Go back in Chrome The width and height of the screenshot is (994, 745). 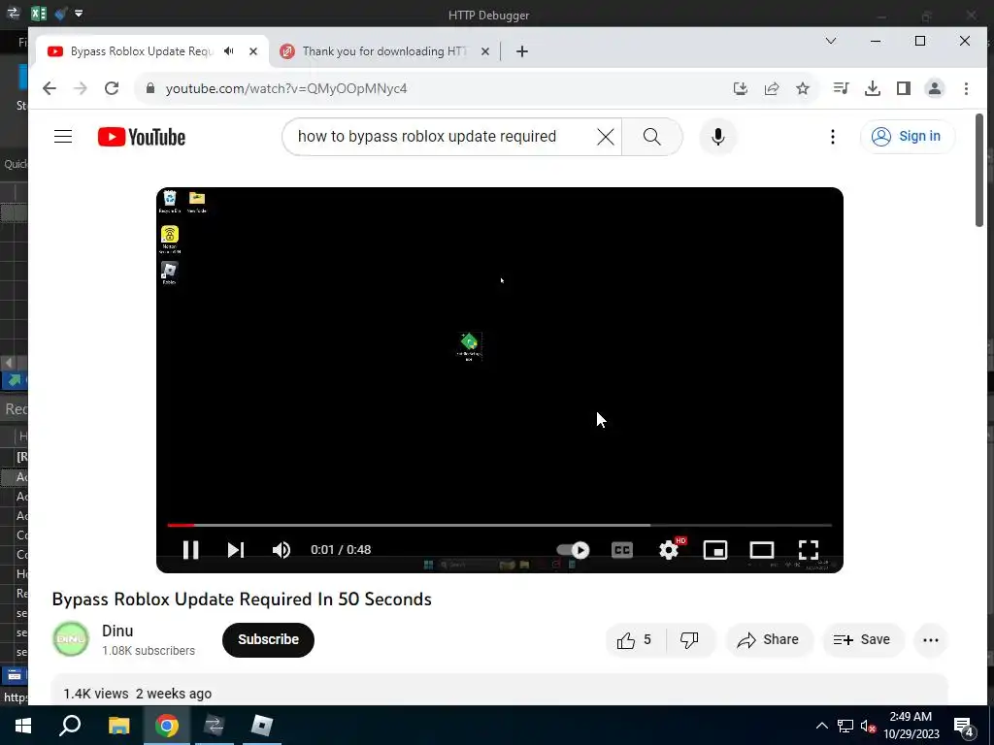[50, 88]
